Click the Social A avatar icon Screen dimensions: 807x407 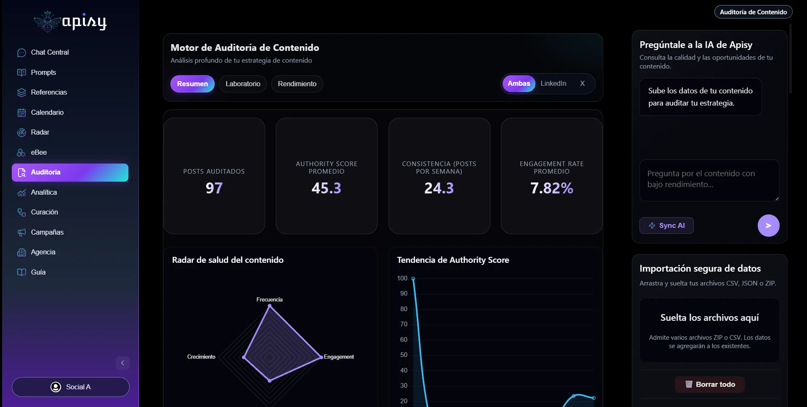[56, 387]
